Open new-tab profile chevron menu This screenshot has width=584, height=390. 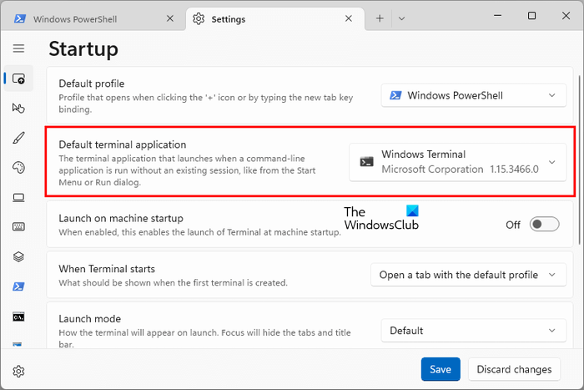click(401, 18)
